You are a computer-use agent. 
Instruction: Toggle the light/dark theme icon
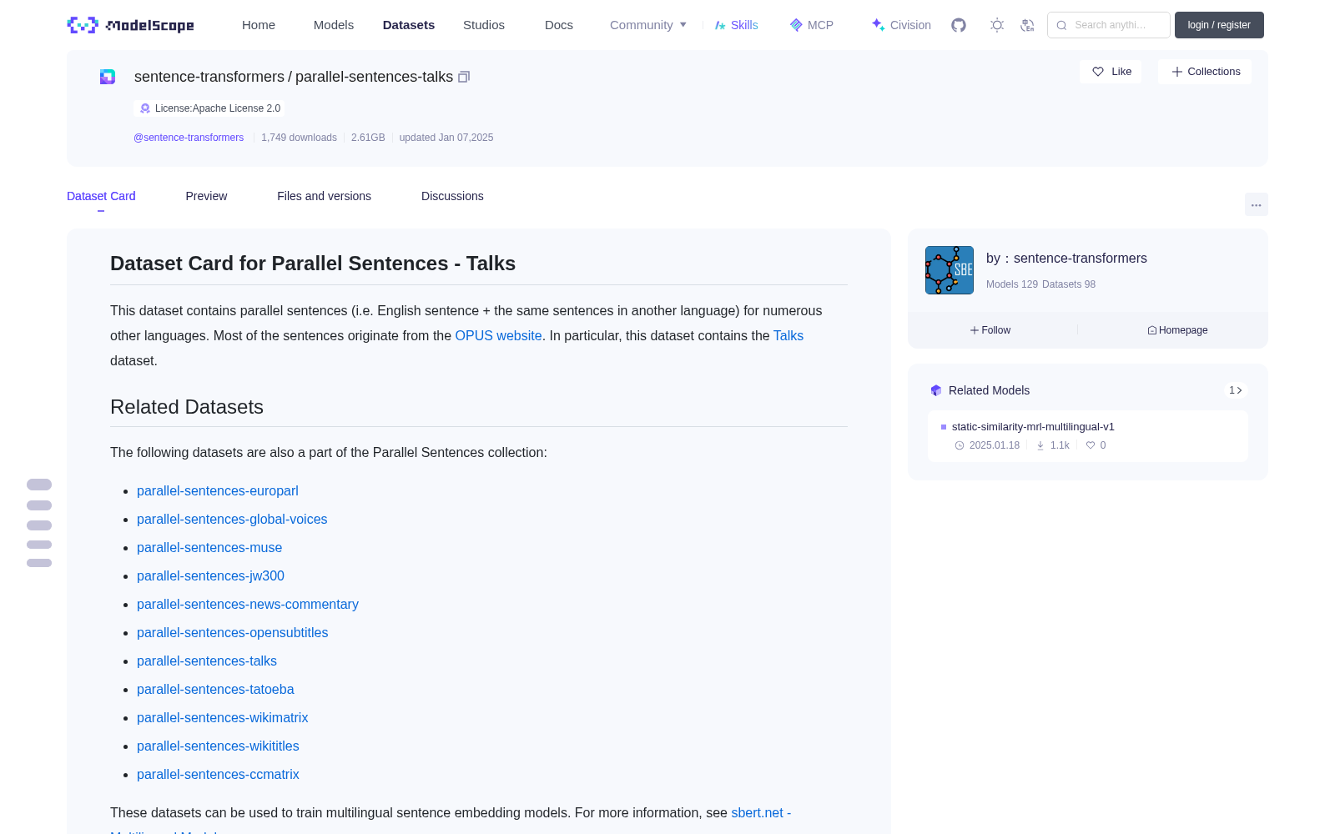[x=996, y=25]
